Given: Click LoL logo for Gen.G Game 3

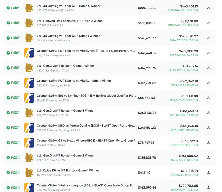Looking at the screenshot, I should point(29,113).
